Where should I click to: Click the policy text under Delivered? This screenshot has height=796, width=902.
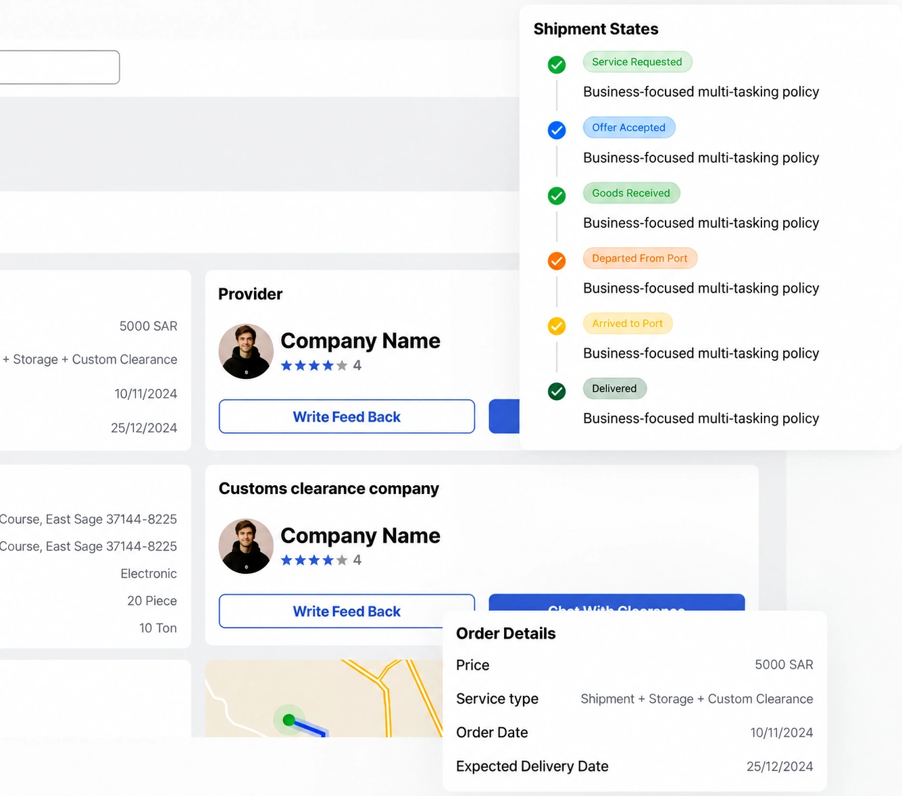coord(701,419)
